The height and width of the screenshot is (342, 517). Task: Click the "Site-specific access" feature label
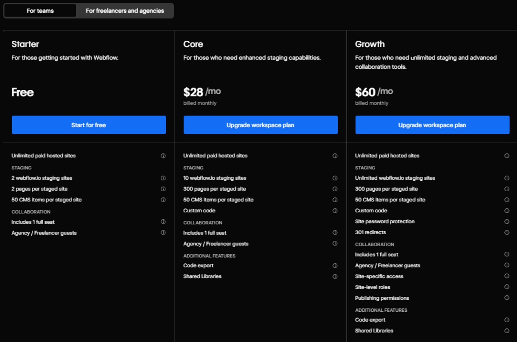(379, 277)
